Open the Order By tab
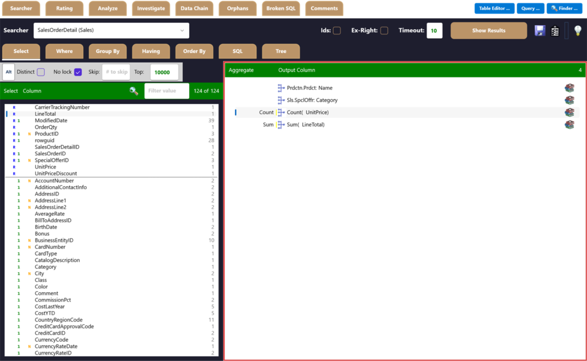587x361 pixels. (x=194, y=51)
